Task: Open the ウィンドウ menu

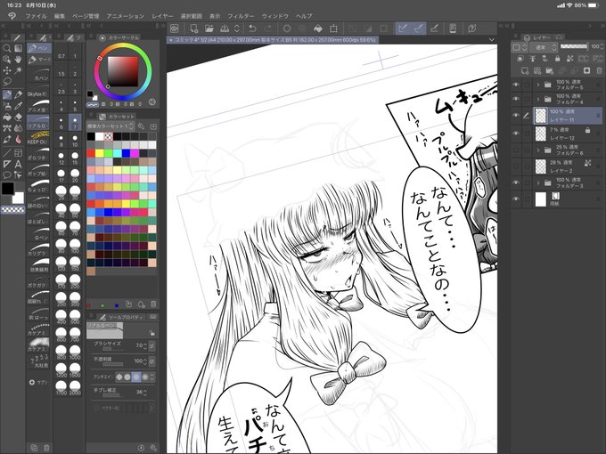Action: pos(275,16)
